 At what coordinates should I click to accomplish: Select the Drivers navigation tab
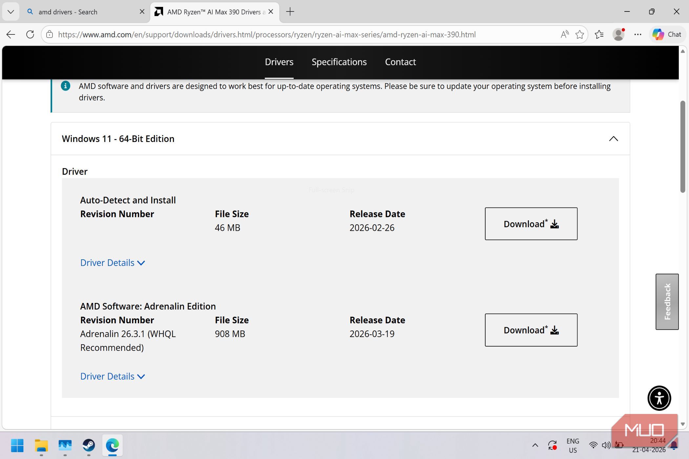point(279,62)
